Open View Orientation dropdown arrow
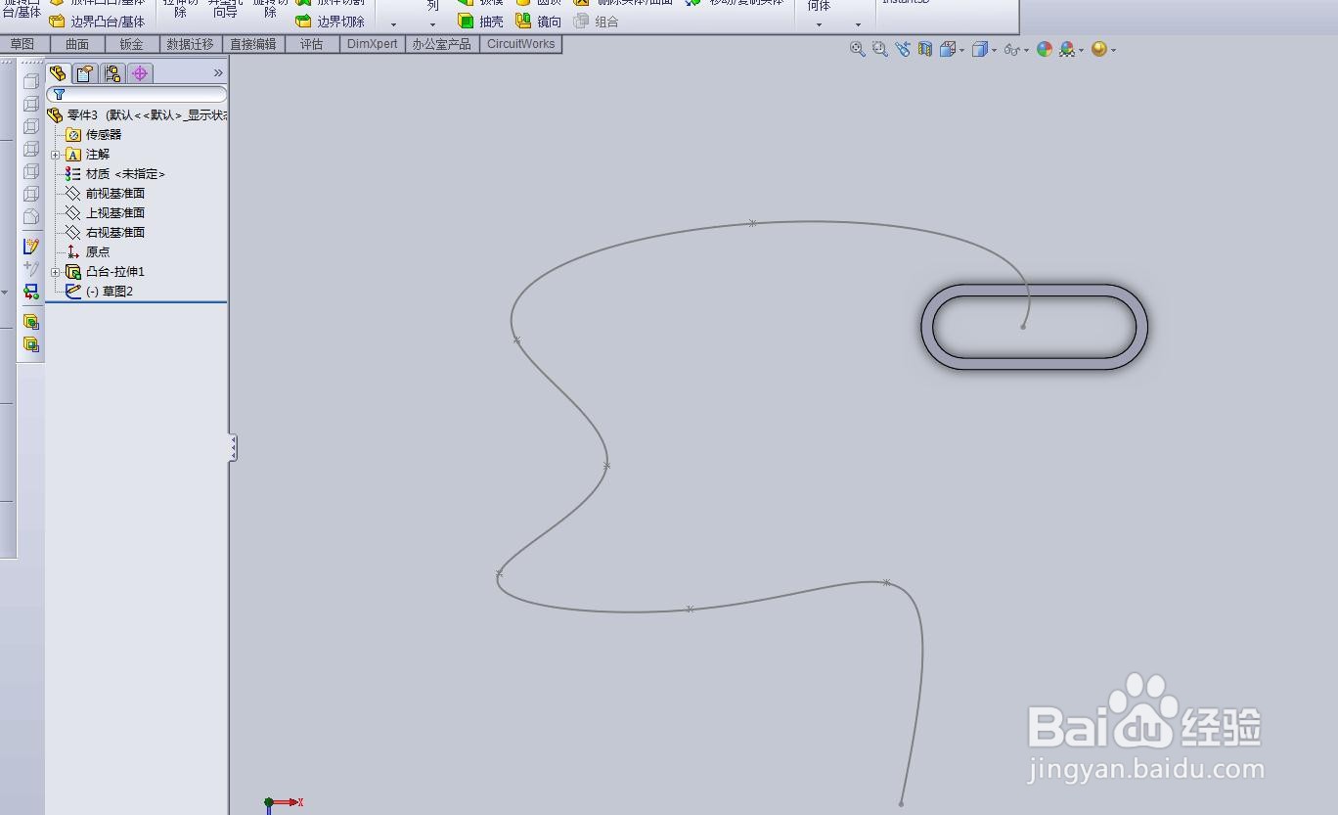Viewport: 1338px width, 815px height. (x=961, y=50)
